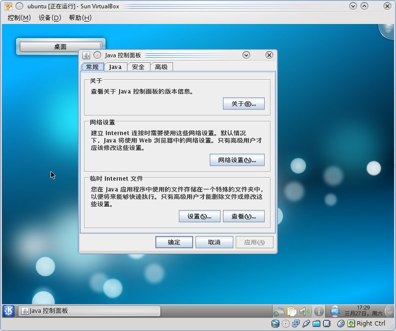The height and width of the screenshot is (331, 396).
Task: Click the notifications info tray icon
Action: tap(319, 311)
